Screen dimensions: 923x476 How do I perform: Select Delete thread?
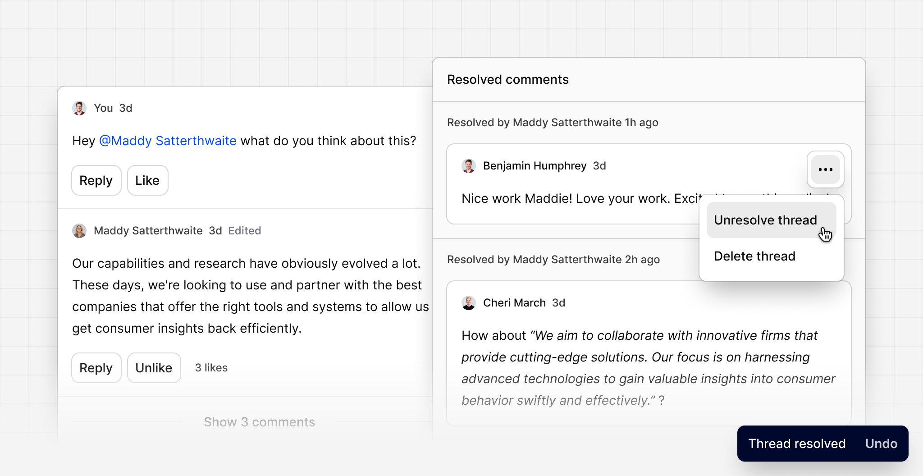(754, 256)
